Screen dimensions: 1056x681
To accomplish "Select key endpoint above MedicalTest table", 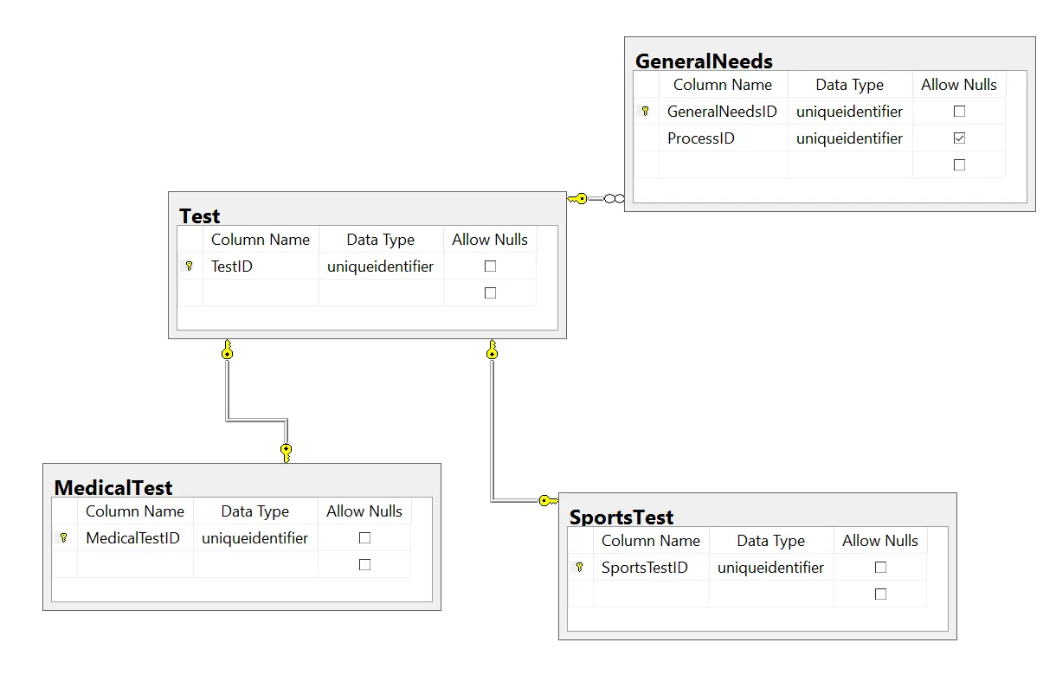I will coord(286,453).
